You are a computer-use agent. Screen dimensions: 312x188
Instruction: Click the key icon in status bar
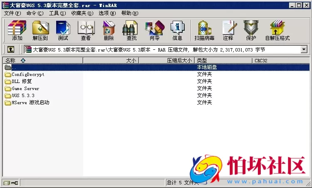coord(15,183)
